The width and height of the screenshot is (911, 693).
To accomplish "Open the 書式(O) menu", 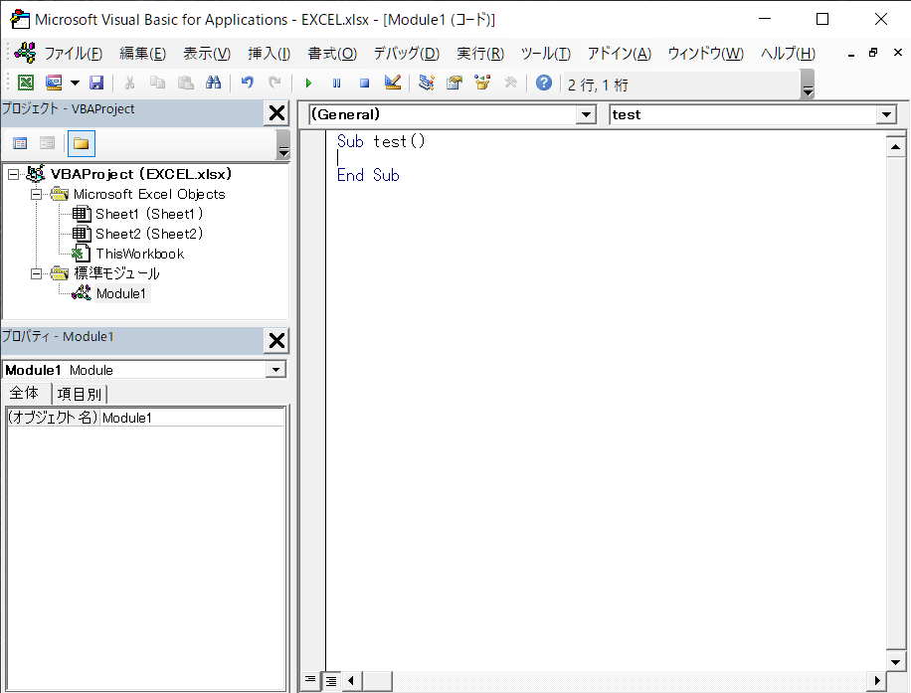I will pos(332,54).
